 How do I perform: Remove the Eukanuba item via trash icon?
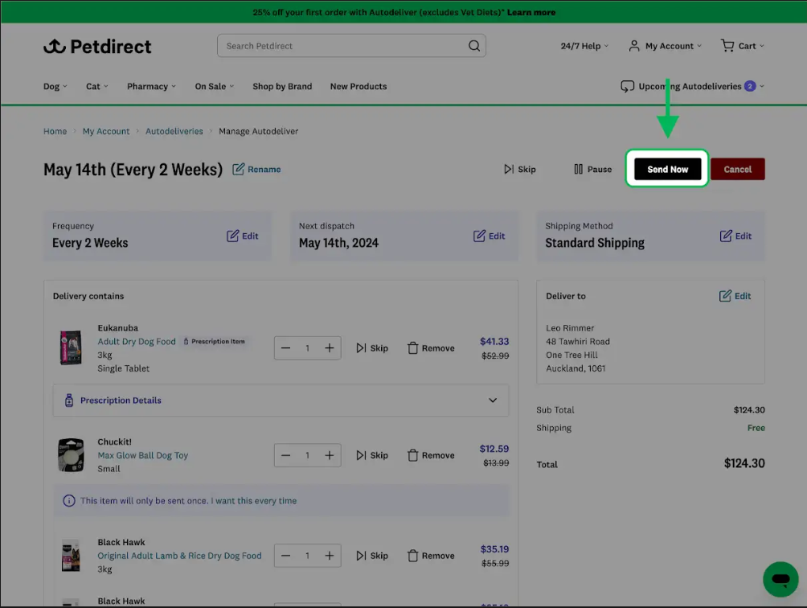coord(413,348)
